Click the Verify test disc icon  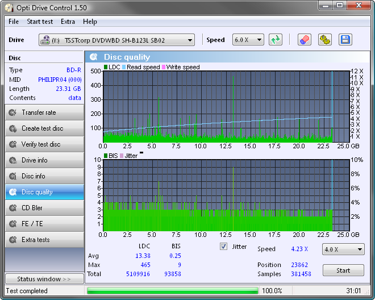13,144
